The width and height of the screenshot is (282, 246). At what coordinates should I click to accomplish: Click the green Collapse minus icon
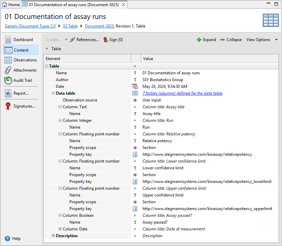click(222, 40)
